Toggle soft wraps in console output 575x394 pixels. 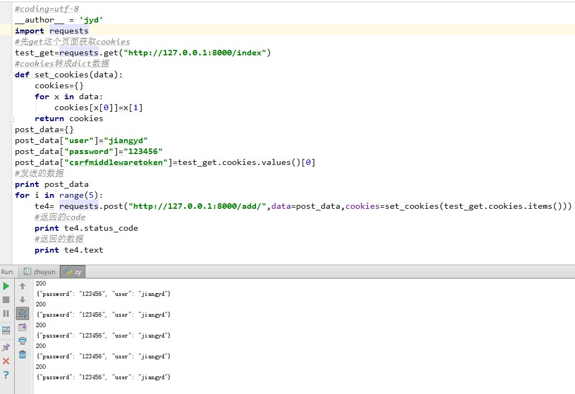22,313
